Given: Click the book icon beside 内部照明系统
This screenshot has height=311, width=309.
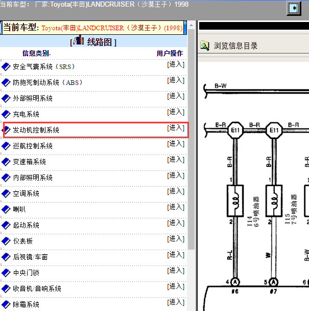Looking at the screenshot, I should [6, 177].
